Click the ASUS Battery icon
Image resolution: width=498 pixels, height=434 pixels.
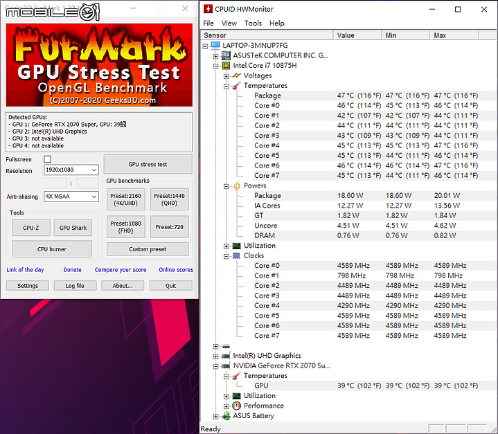click(226, 416)
